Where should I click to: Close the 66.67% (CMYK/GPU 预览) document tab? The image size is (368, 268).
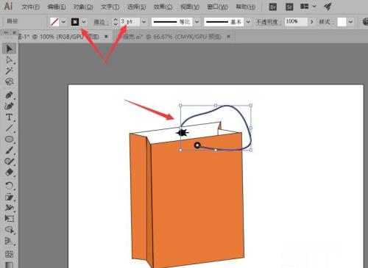[x=228, y=37]
